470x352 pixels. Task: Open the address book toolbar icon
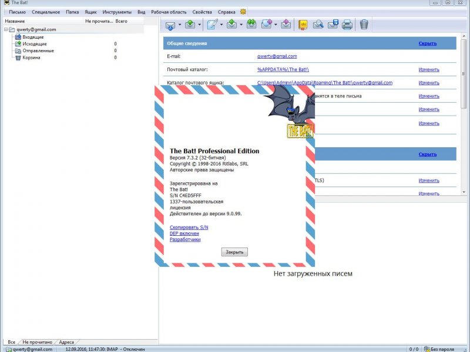pos(303,25)
